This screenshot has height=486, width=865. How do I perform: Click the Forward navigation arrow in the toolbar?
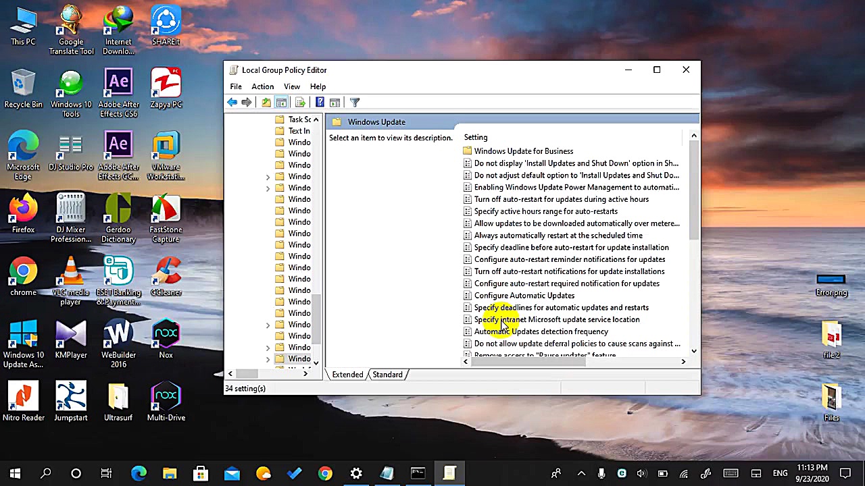pos(247,102)
